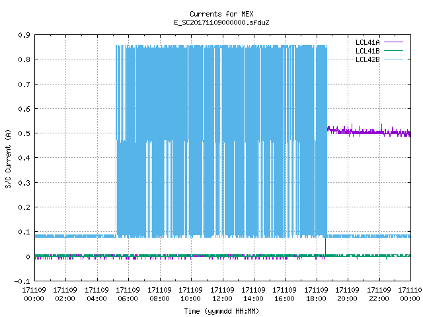
Task: Click the 0.7 y-axis tick label
Action: (24, 85)
